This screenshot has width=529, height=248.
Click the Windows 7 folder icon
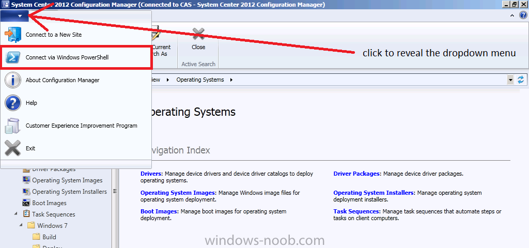pyautogui.click(x=31, y=225)
